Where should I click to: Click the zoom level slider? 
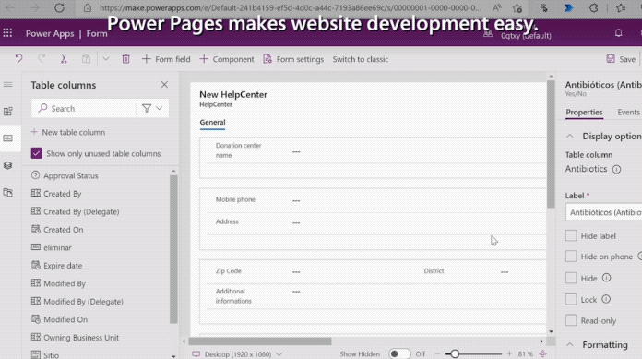(x=474, y=353)
